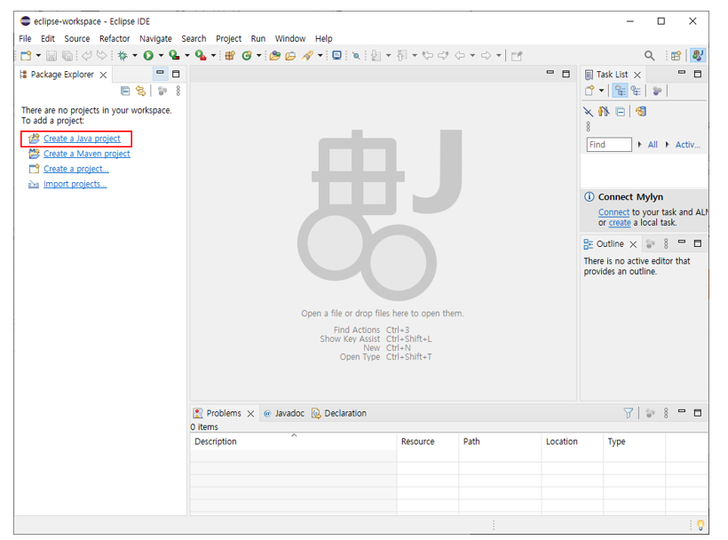Open the Package Explorer View Menu dots
The image size is (728, 540).
[178, 91]
